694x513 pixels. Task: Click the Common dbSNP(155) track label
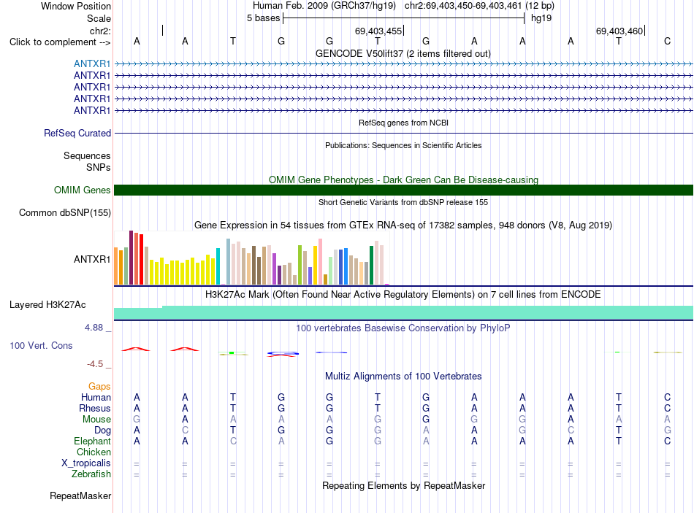(65, 213)
